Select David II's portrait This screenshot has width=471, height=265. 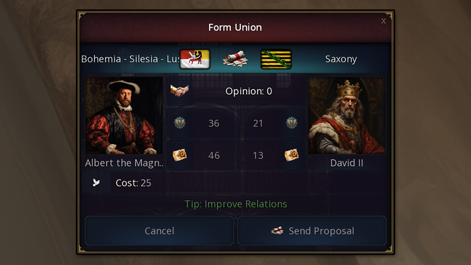point(347,116)
